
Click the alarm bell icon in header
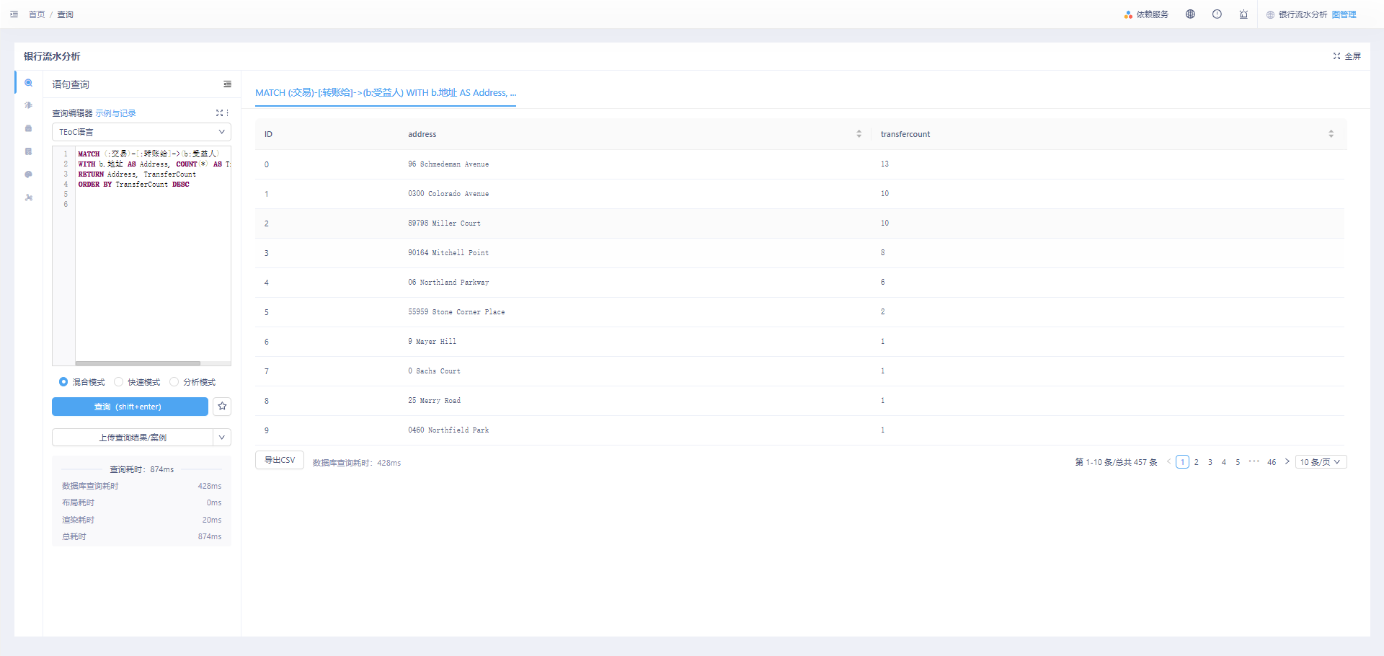pos(1243,14)
